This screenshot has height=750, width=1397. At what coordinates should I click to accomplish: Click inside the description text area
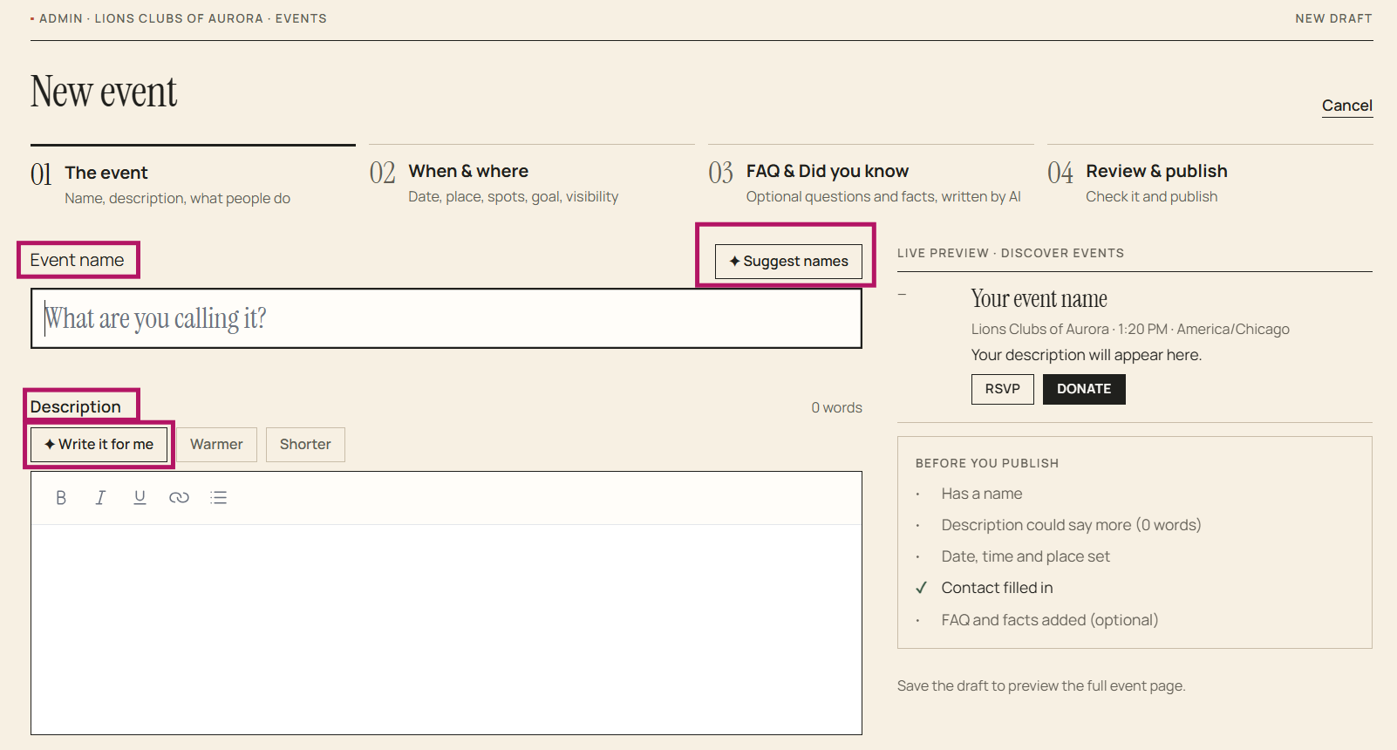[446, 629]
